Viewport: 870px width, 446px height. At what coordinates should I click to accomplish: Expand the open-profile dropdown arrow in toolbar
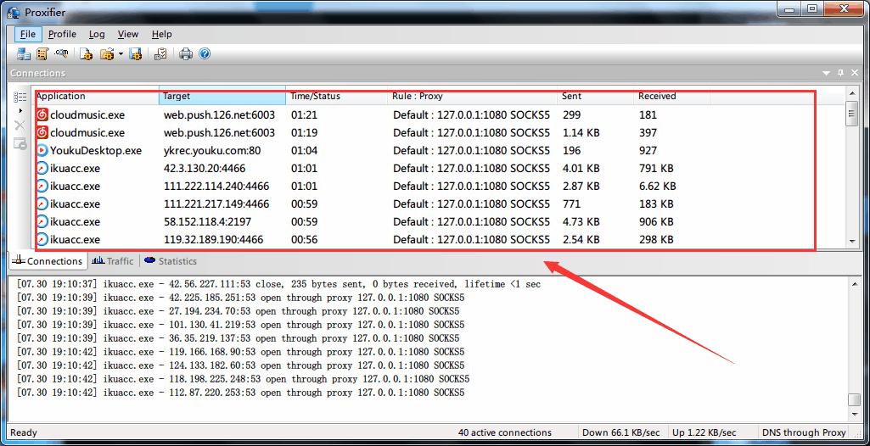click(x=121, y=54)
